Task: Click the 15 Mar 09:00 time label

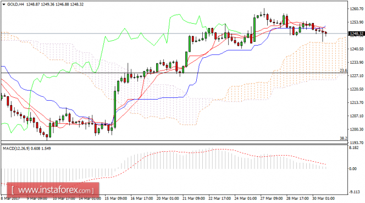Action: tap(115, 199)
